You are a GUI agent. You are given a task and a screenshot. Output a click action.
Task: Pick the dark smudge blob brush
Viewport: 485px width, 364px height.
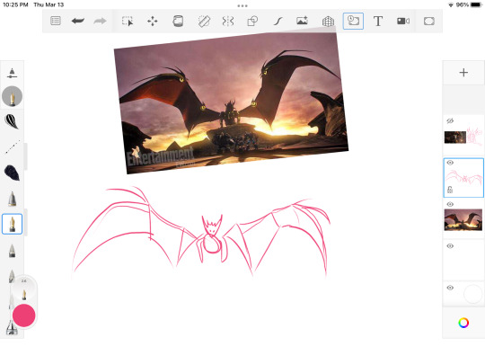pyautogui.click(x=12, y=173)
